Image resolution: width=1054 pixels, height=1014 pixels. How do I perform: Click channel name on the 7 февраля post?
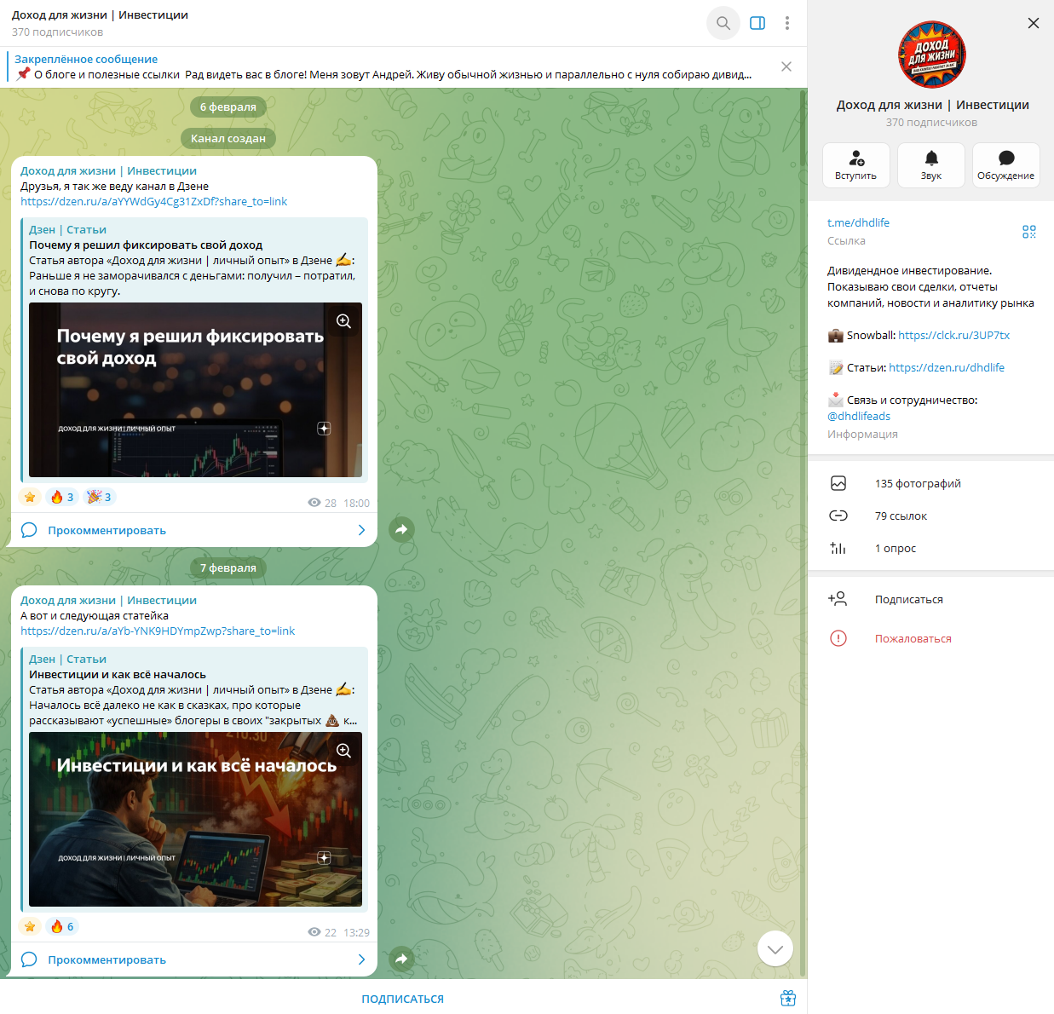point(109,601)
